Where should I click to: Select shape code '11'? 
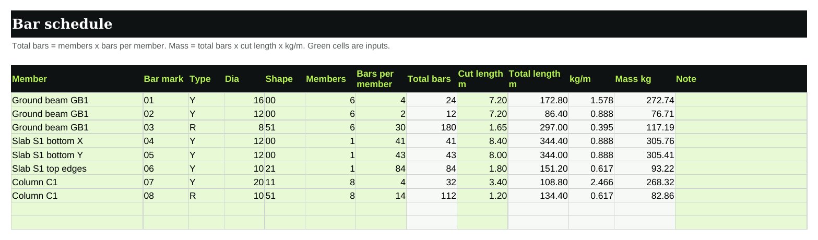(x=285, y=182)
